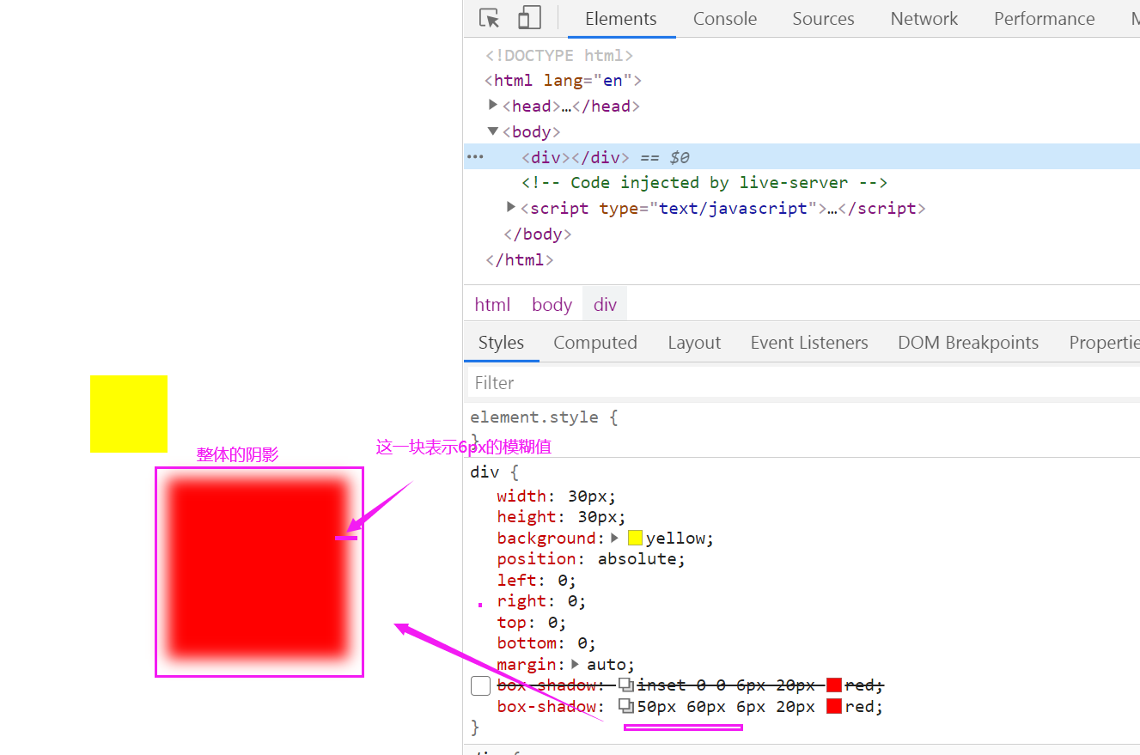Activate the inspect element picker icon
1140x755 pixels.
(x=490, y=18)
